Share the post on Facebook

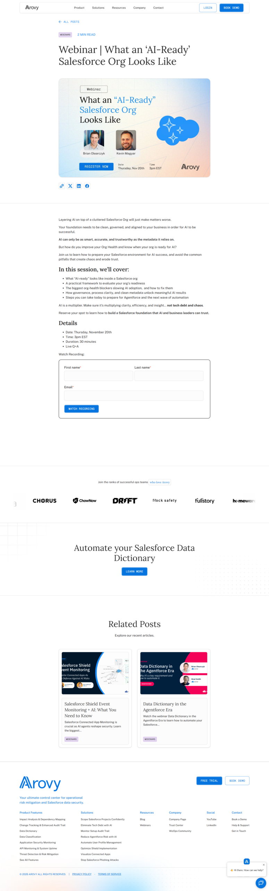87,186
